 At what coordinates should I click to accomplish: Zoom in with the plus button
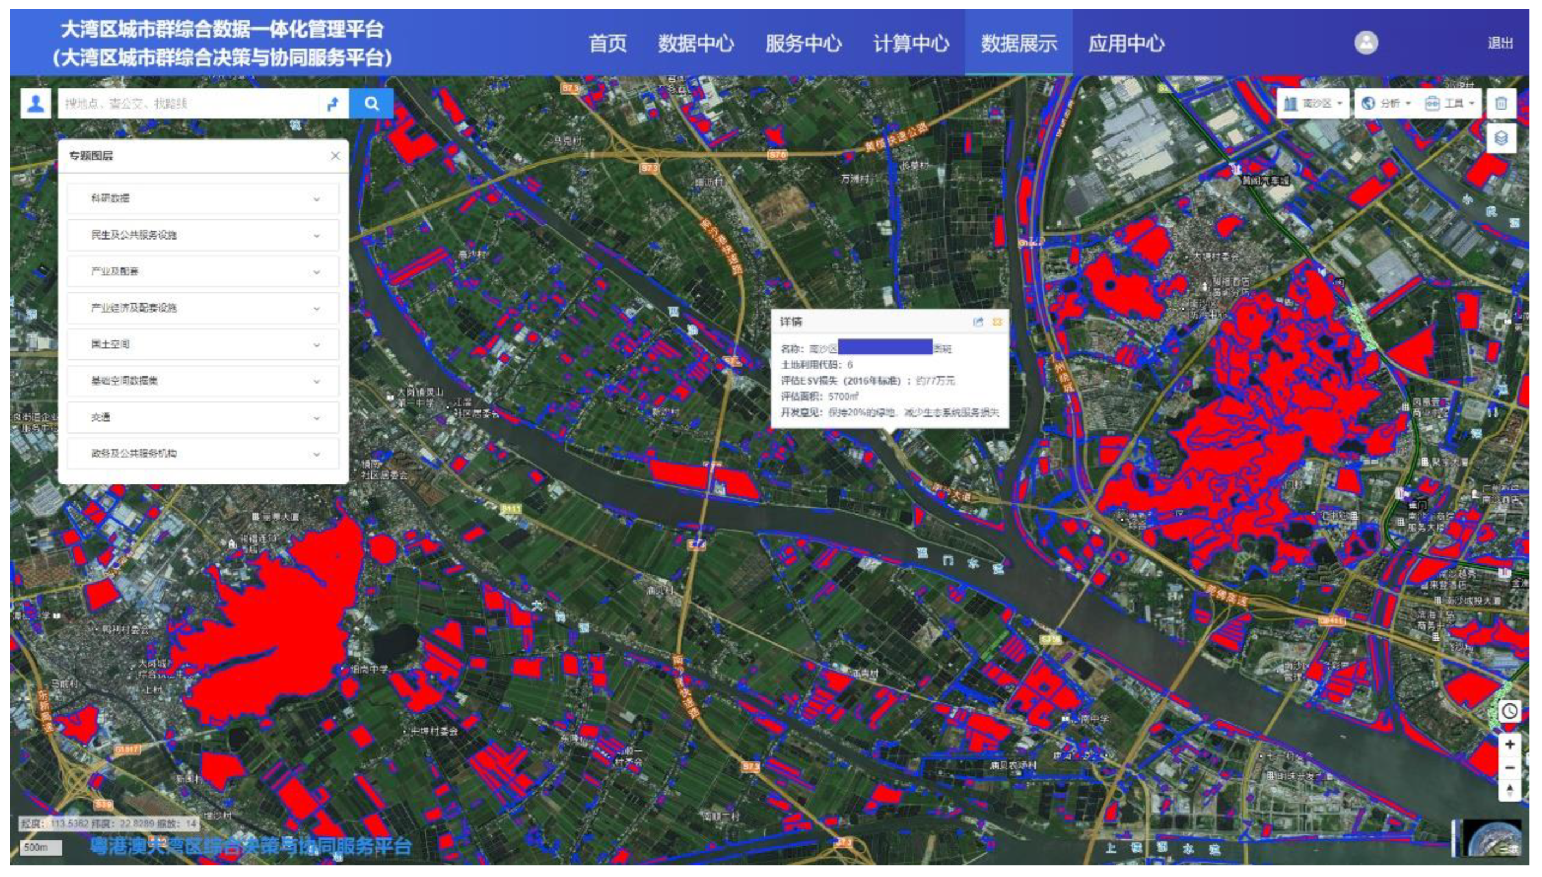pyautogui.click(x=1510, y=745)
